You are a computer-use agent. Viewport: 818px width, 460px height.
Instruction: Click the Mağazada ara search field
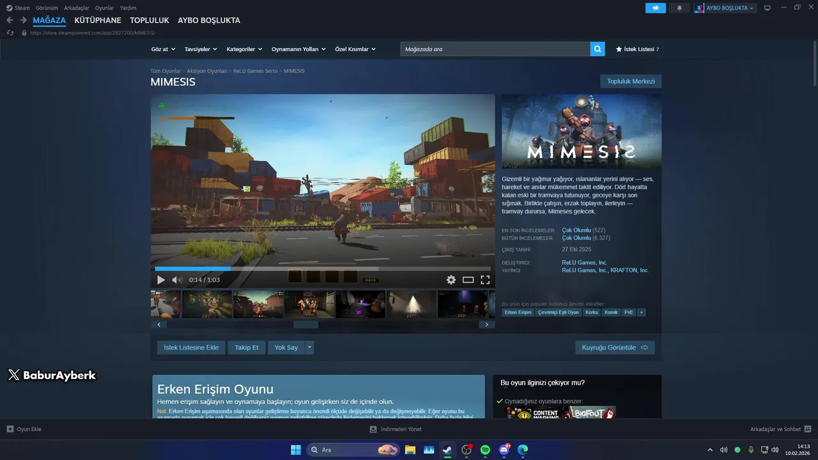495,49
